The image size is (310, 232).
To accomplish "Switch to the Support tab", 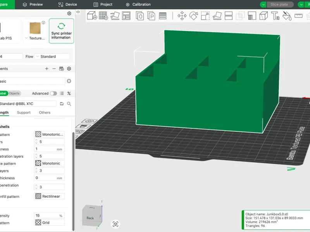I will [x=24, y=113].
